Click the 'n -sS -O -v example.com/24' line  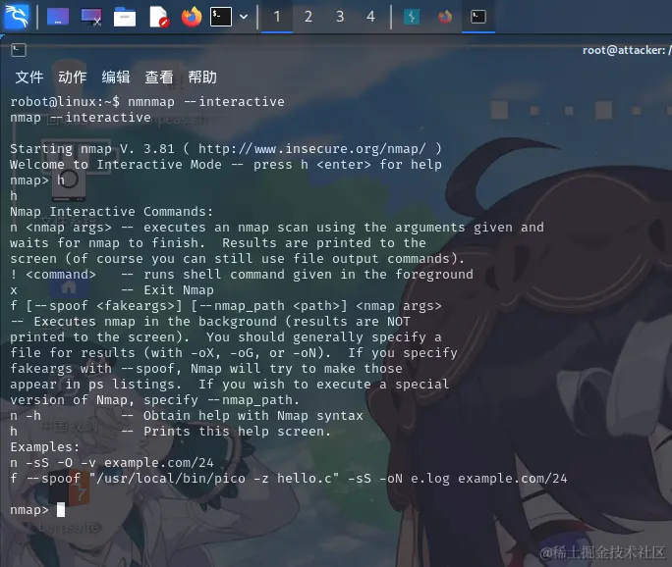point(111,463)
